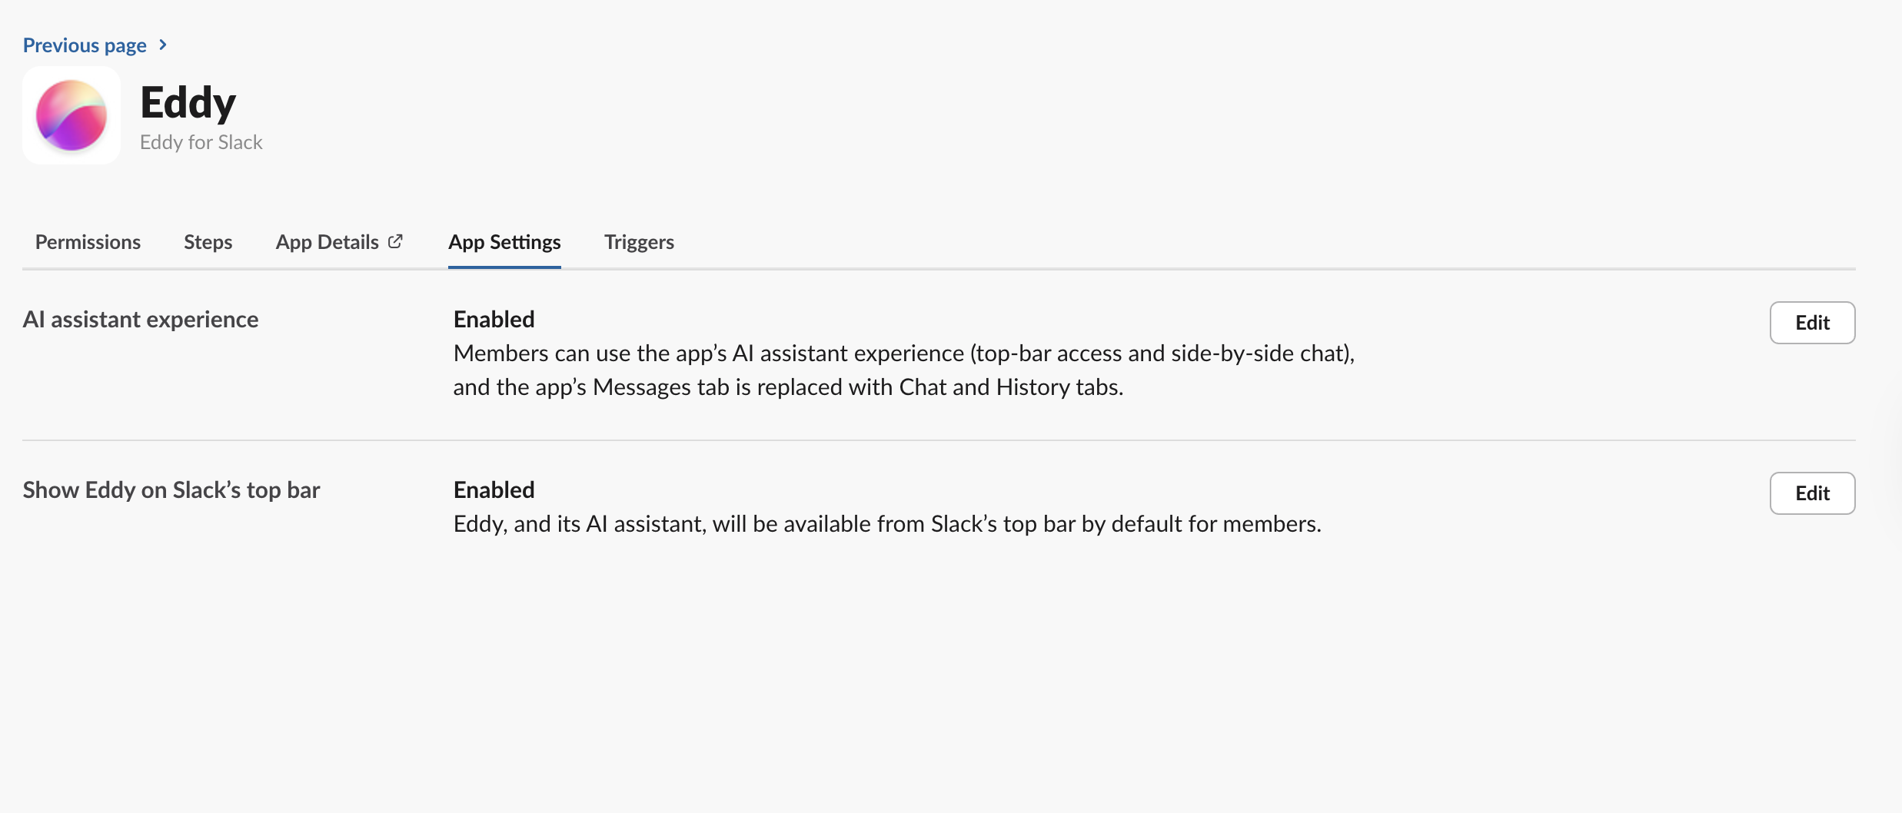Image resolution: width=1902 pixels, height=813 pixels.
Task: Edit the AI assistant experience setting
Action: click(1812, 323)
